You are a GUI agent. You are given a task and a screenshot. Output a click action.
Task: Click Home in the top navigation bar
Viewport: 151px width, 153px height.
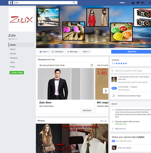pos(122,3)
